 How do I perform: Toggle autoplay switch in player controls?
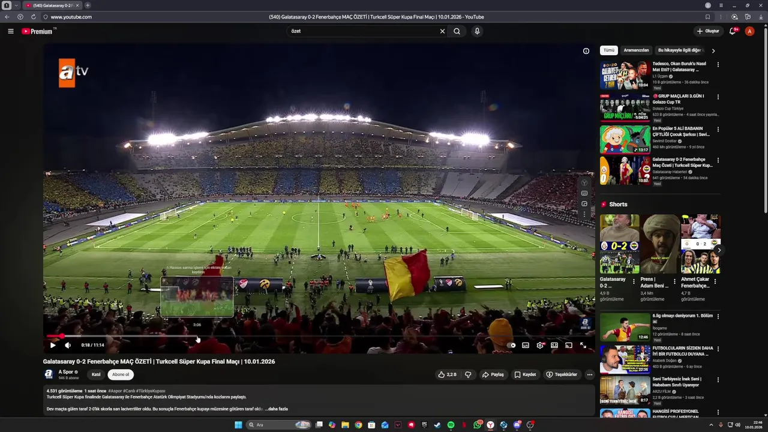(511, 345)
